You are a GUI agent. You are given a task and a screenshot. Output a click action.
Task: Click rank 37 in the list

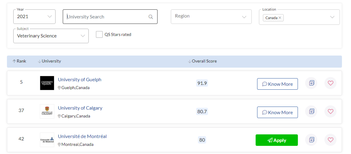(x=21, y=110)
